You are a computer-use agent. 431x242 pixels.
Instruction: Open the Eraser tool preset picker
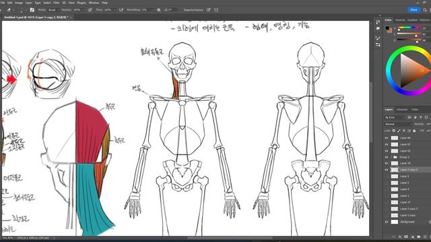pos(10,10)
